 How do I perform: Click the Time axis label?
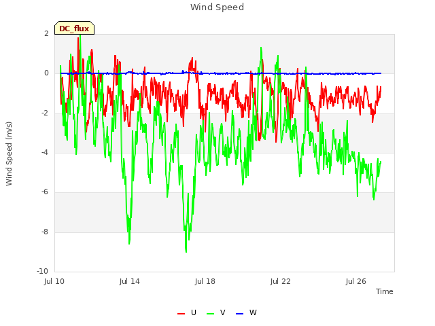click(x=385, y=291)
